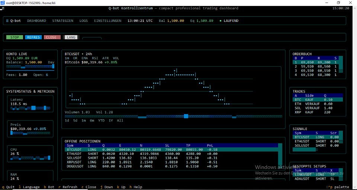Toggle the RSI indicator
357x190 pixels.
point(95,58)
